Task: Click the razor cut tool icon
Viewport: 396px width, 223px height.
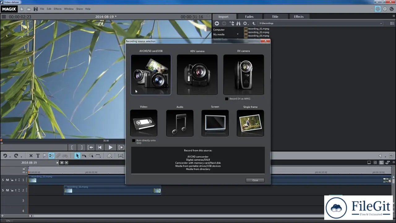Action: coord(110,156)
